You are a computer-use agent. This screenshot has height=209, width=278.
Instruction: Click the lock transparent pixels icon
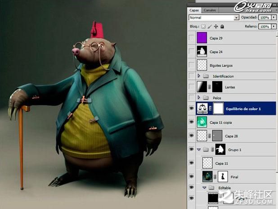203,27
